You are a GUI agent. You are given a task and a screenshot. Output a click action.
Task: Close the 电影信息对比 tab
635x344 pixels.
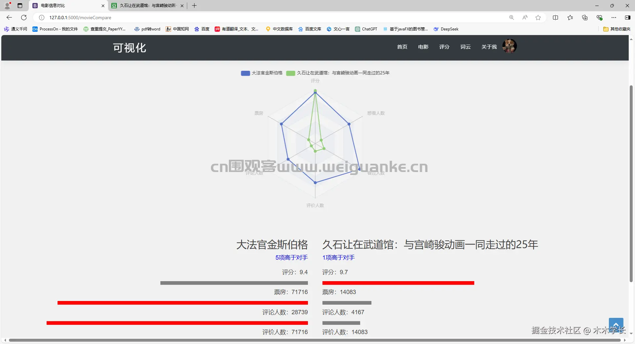(x=103, y=6)
